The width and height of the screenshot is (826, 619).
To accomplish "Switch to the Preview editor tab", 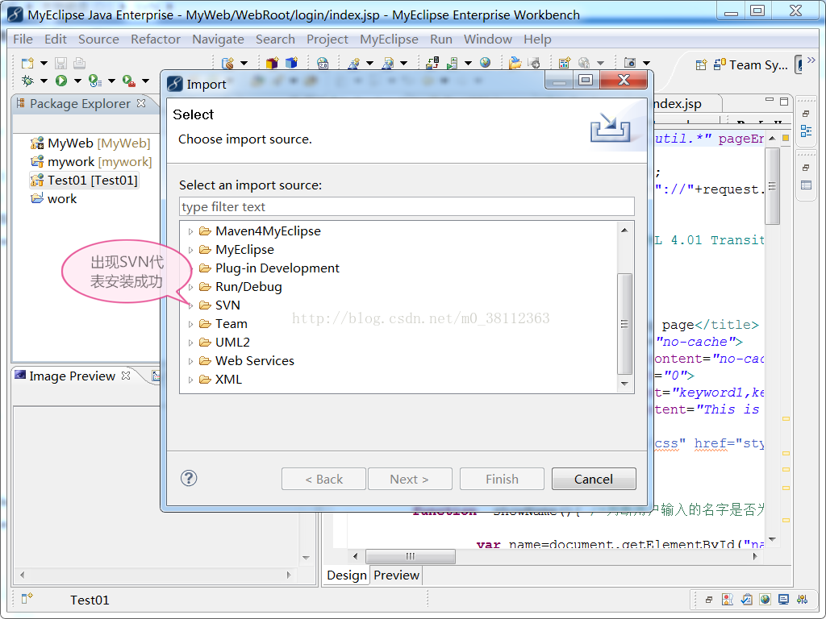I will pos(396,575).
